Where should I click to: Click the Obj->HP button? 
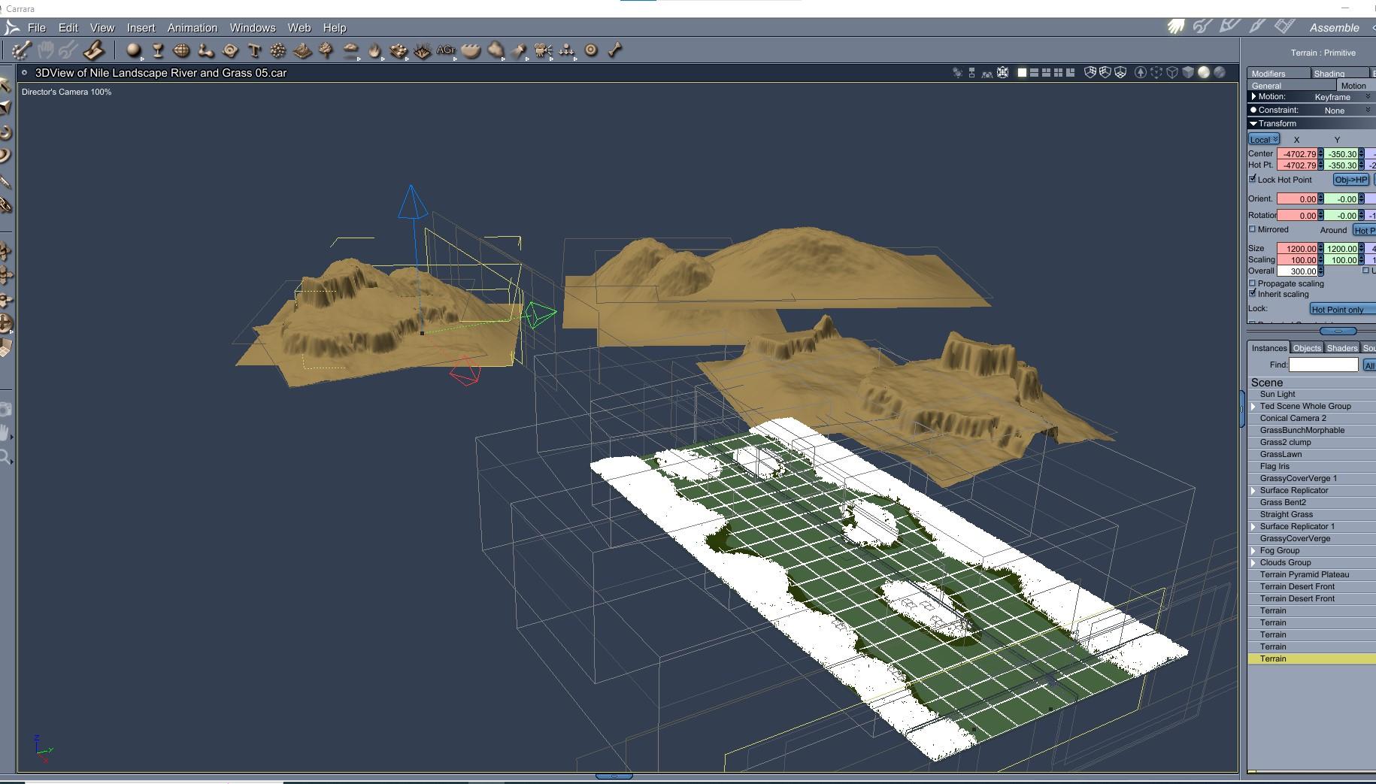tap(1351, 180)
